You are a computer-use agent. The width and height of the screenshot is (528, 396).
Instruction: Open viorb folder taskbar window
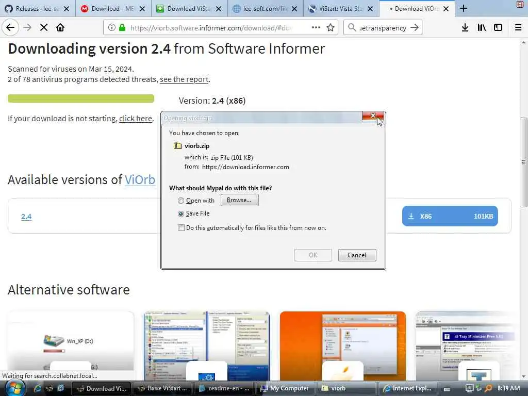[346, 389]
